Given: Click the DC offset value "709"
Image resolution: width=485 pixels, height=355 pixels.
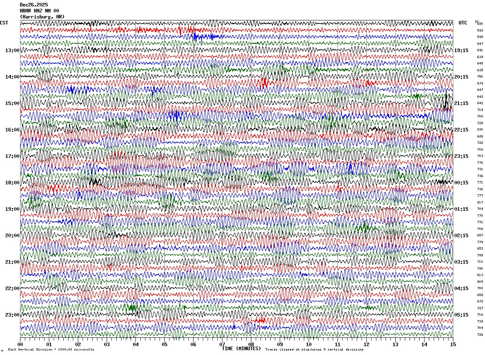Looking at the screenshot, I should 480,209.
